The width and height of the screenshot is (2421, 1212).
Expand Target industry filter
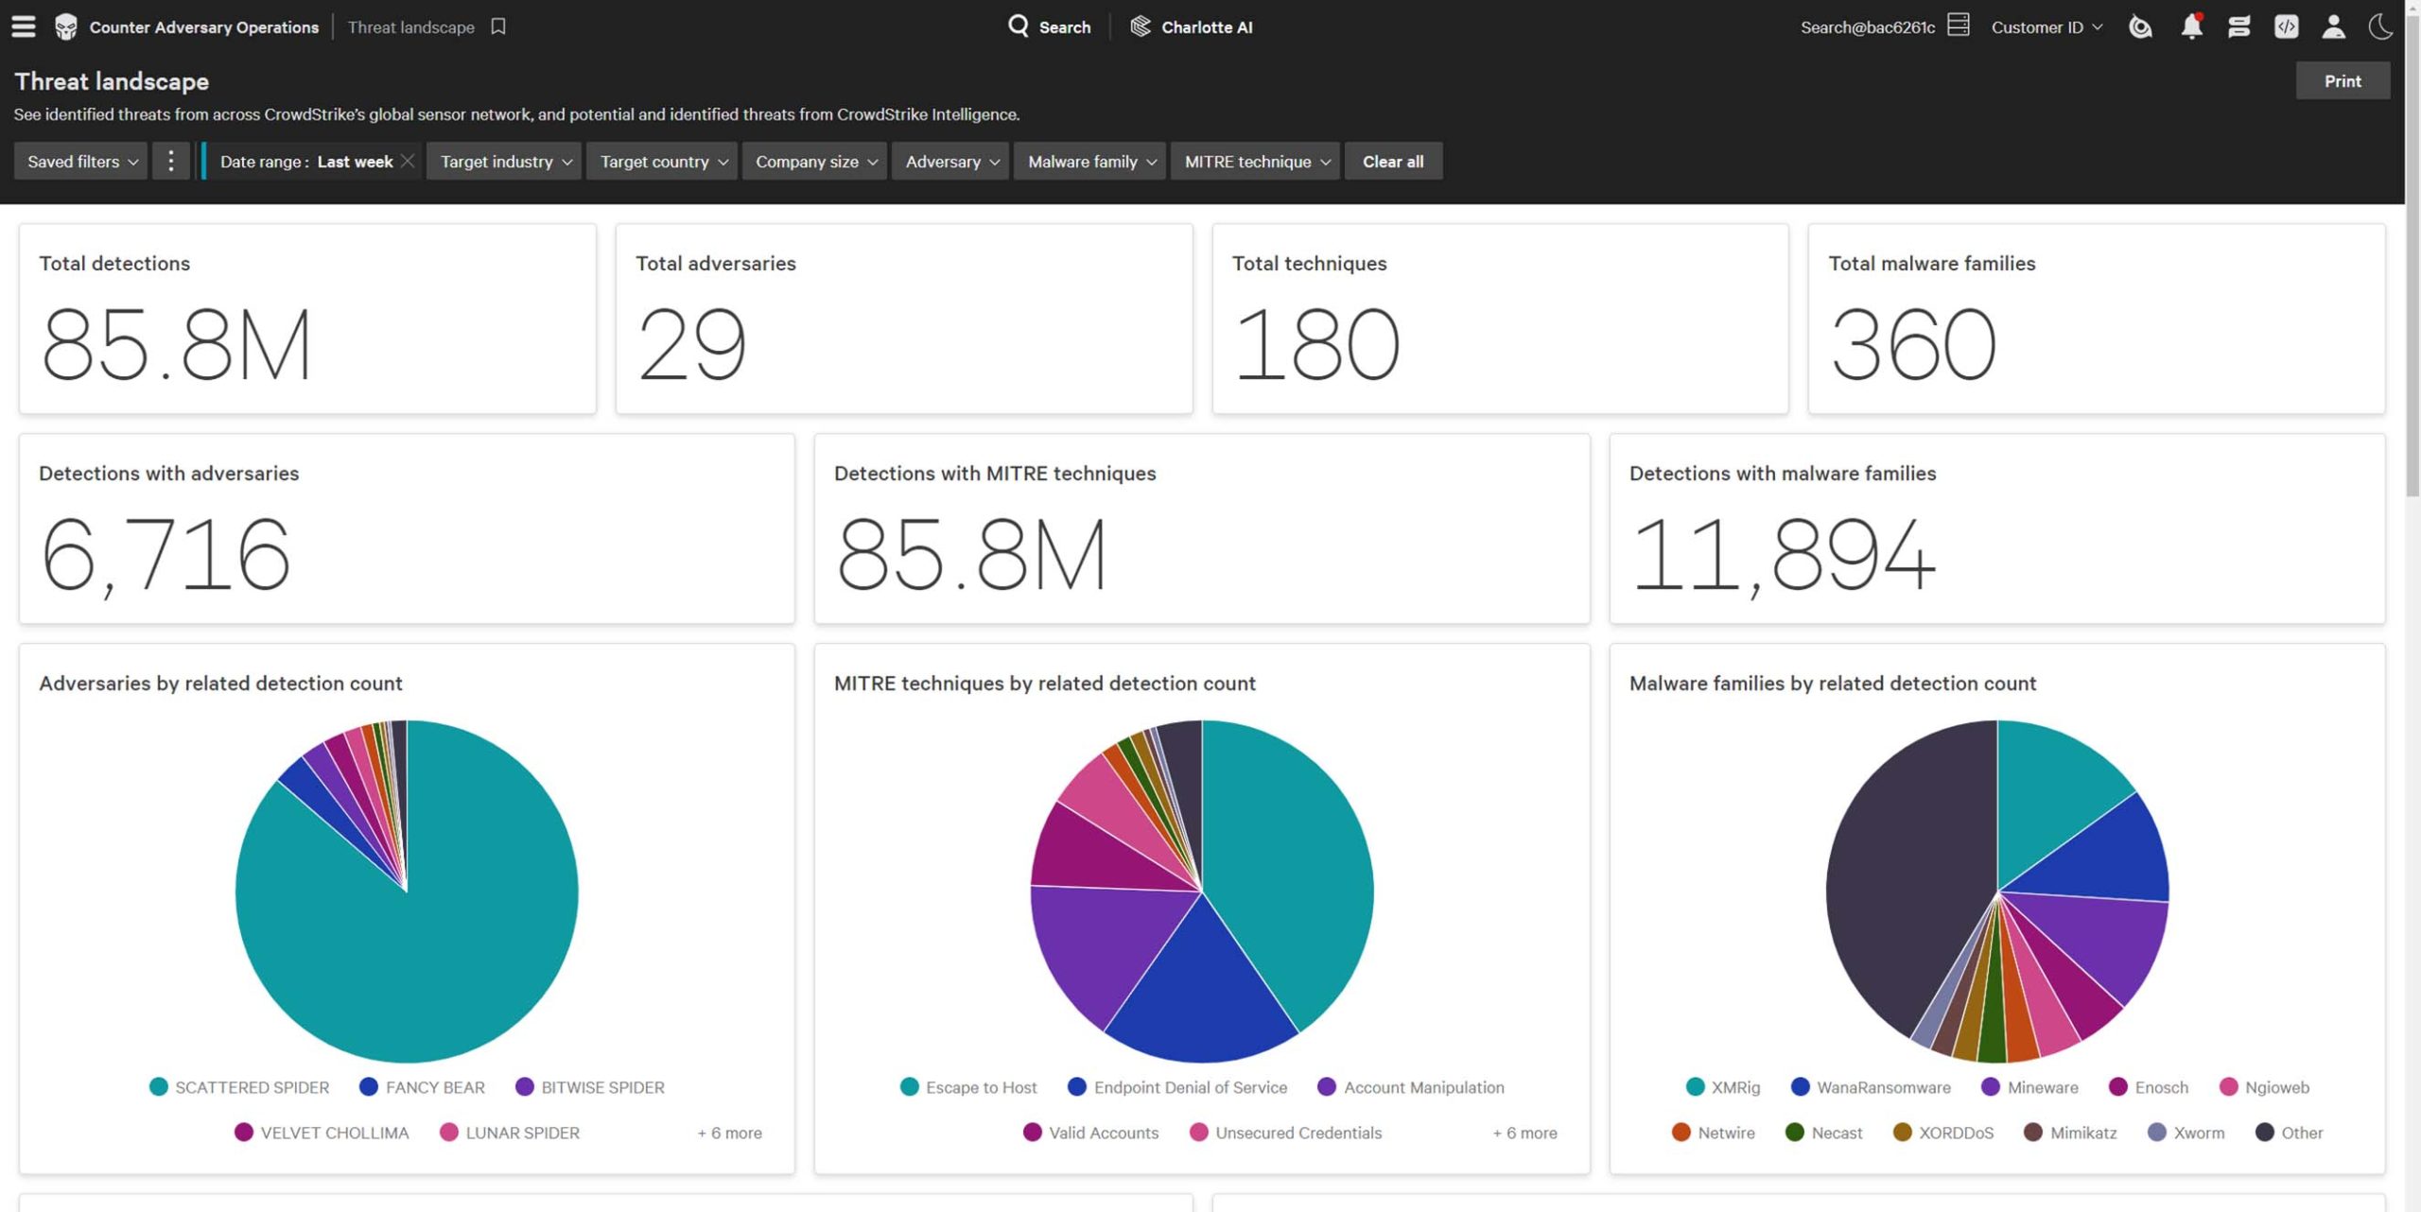(504, 161)
